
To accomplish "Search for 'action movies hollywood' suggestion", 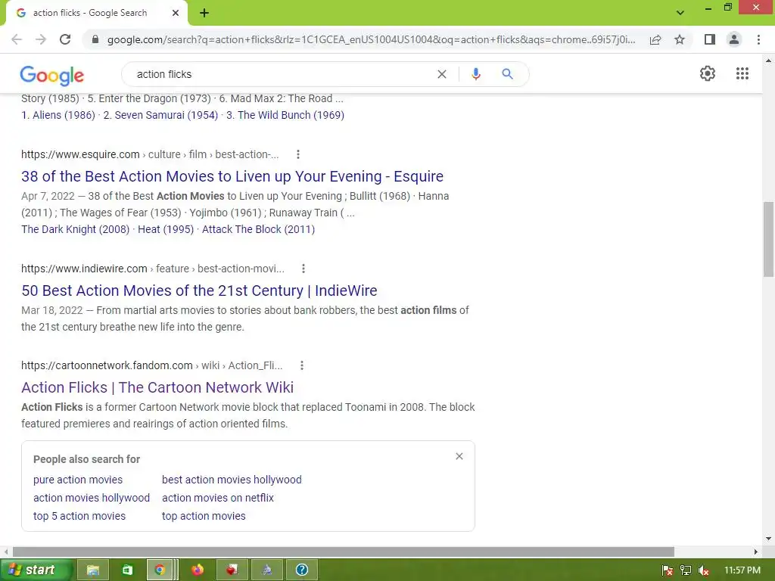I will (92, 498).
